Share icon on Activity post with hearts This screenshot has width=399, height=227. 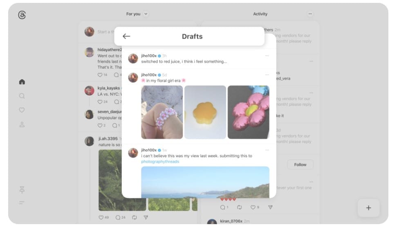[x=270, y=207]
